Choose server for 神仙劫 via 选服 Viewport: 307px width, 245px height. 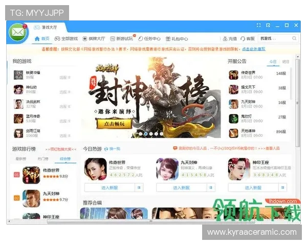65,92
